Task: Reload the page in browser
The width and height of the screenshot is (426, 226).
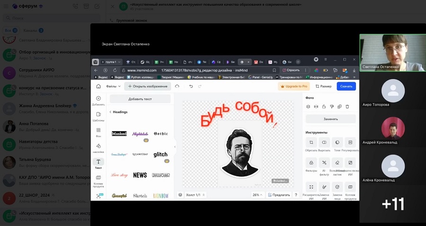Action: click(x=115, y=70)
